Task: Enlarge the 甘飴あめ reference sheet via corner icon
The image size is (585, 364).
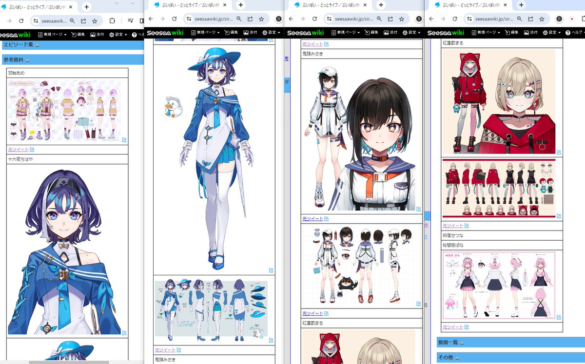Action: (x=124, y=140)
